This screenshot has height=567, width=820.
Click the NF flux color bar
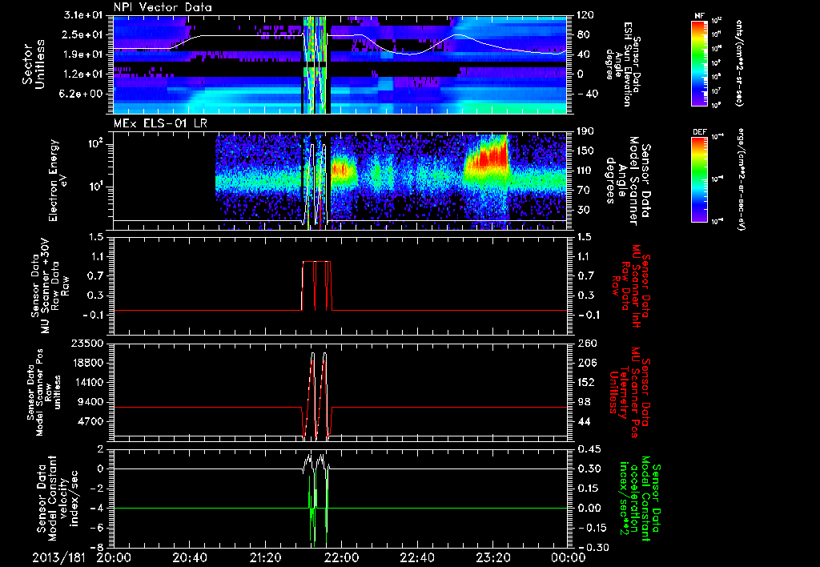(x=700, y=62)
